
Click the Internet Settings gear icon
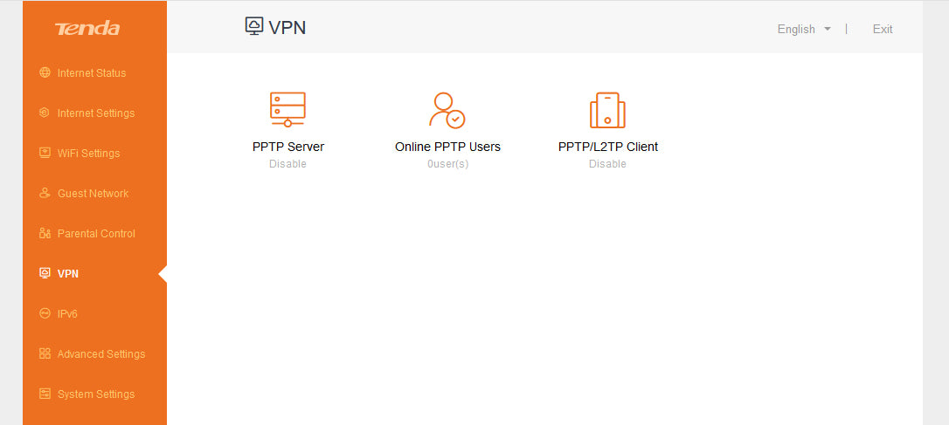click(x=45, y=113)
